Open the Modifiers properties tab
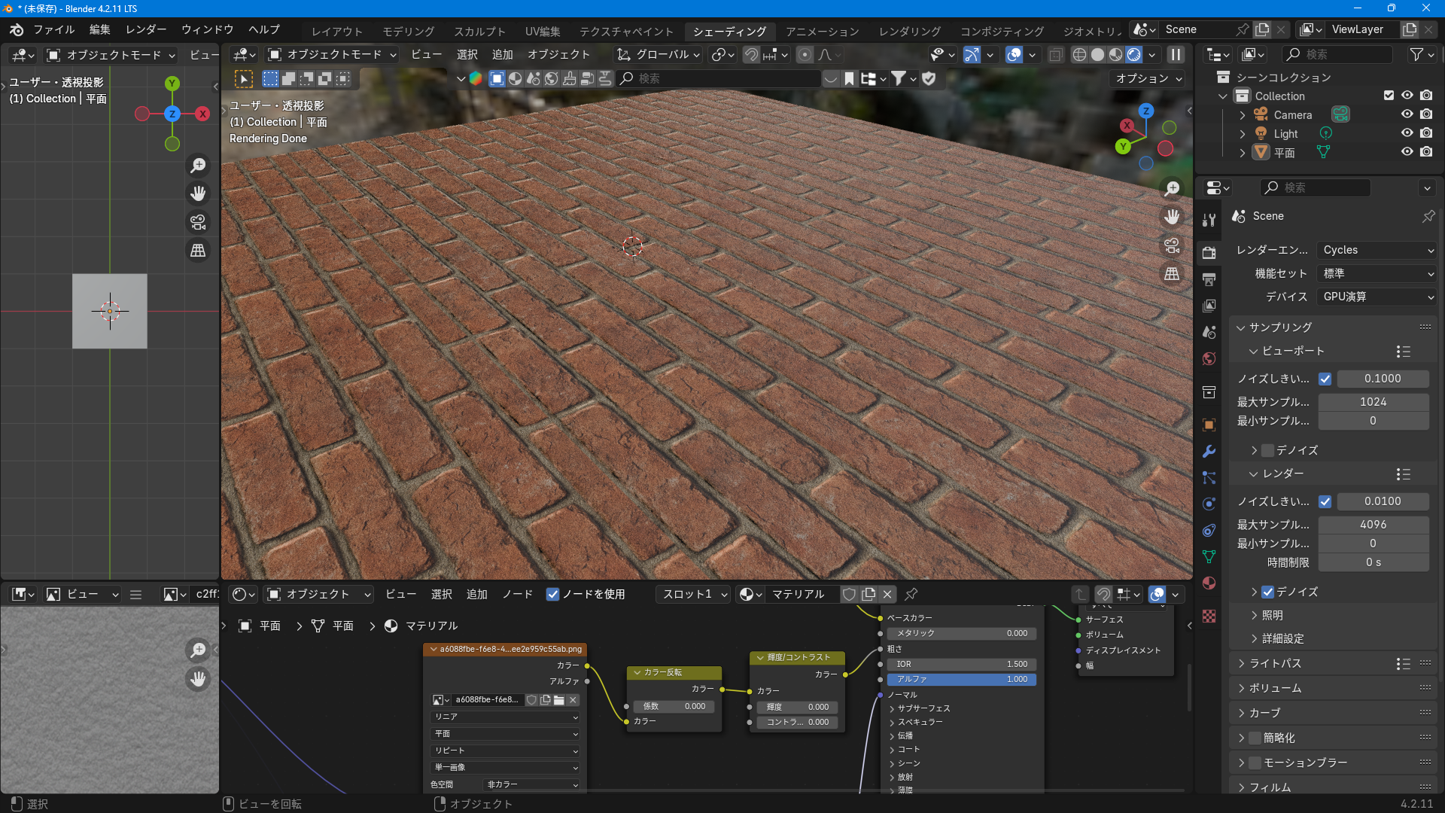The image size is (1445, 813). pos(1209,451)
